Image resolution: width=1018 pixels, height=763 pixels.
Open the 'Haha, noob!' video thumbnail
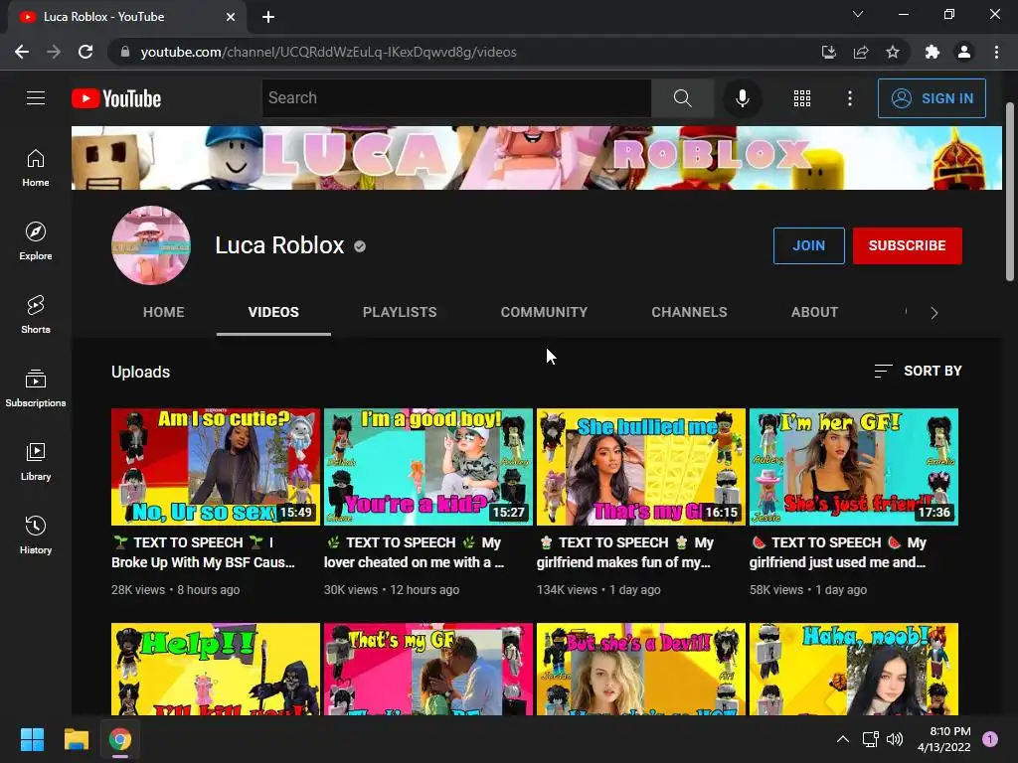[854, 669]
